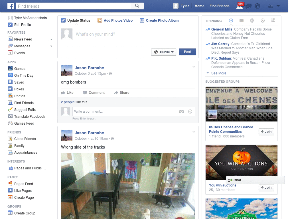Expand options chevron on 'Wrong side of the tracks' post
Viewport: 292px width, 219px height.
pos(194,132)
